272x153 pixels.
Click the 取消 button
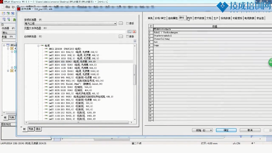click(x=250, y=130)
